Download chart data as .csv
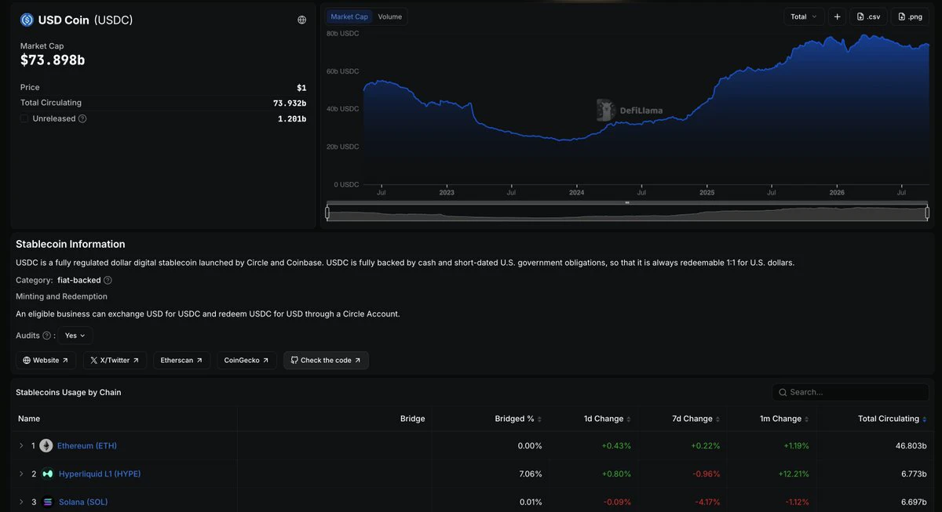 tap(868, 16)
